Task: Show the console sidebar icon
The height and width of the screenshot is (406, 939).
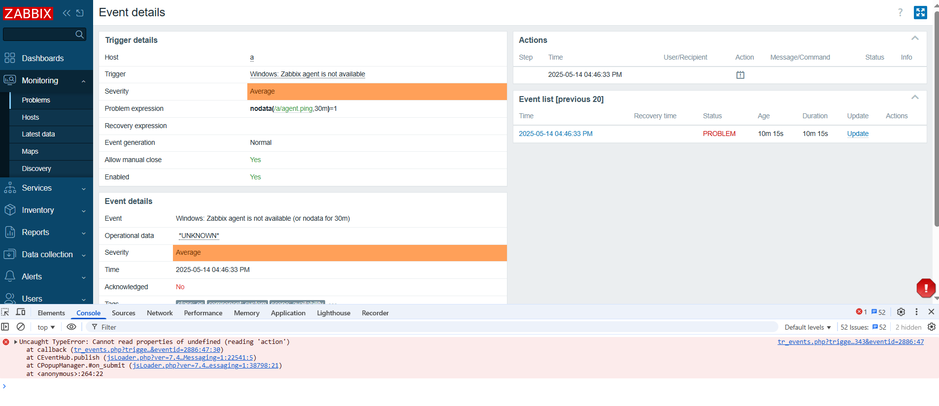Action: pos(5,327)
